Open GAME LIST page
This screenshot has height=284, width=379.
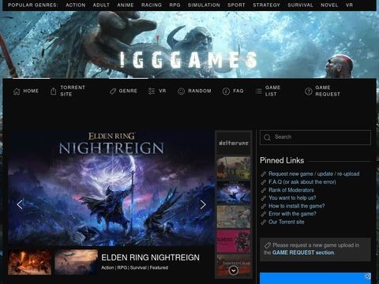(272, 91)
